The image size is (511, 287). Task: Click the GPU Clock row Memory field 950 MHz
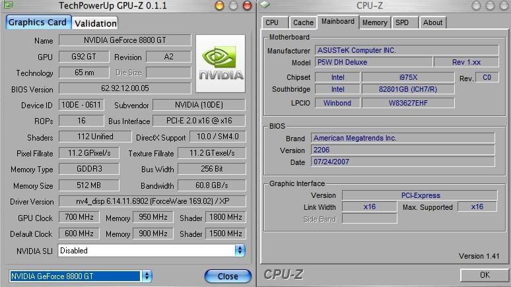153,217
